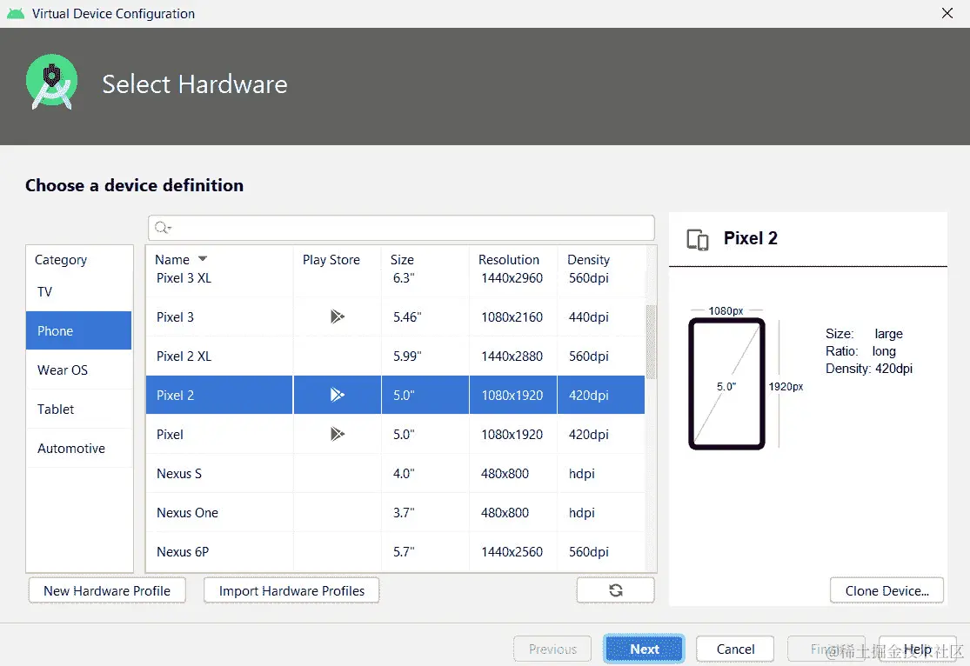This screenshot has width=970, height=666.
Task: Click the Android icon in title bar
Action: click(x=16, y=13)
